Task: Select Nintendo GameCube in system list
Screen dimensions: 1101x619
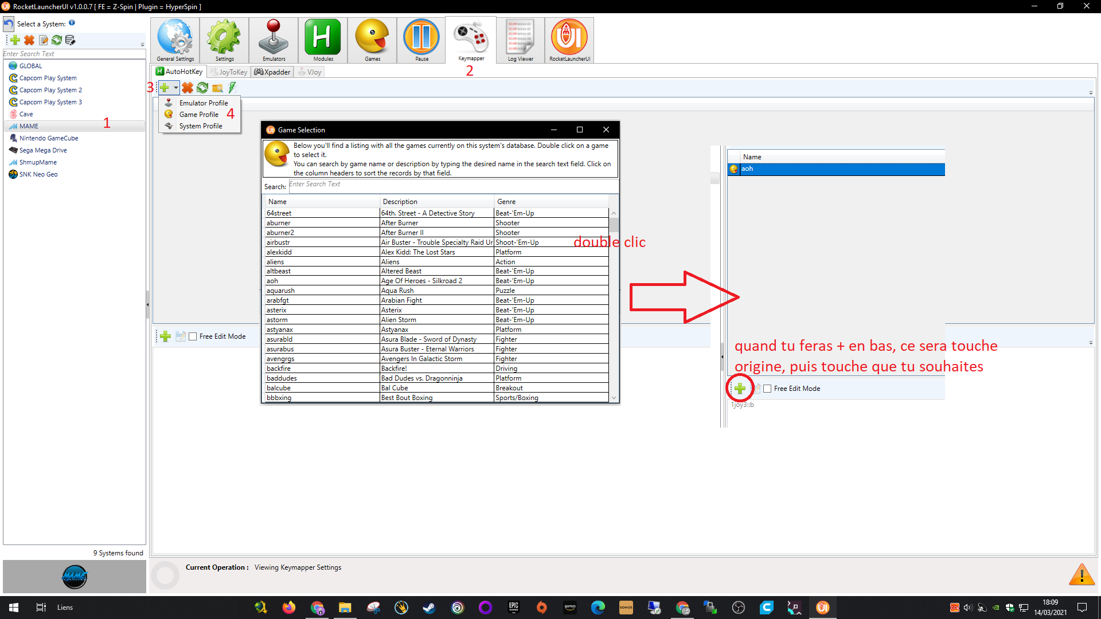Action: (x=48, y=138)
